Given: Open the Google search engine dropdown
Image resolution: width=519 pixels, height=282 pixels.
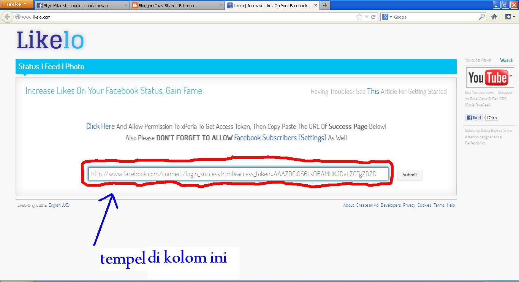Looking at the screenshot, I should tap(387, 17).
